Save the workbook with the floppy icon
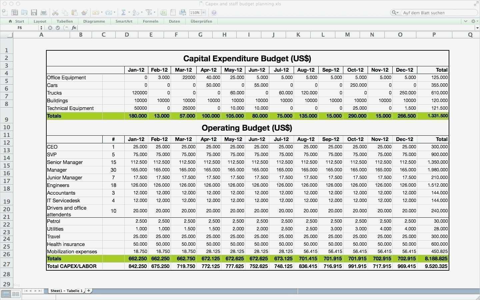480x300 pixels. click(x=34, y=12)
